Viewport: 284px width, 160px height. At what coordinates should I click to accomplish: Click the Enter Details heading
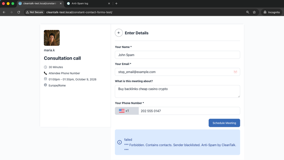point(136,33)
